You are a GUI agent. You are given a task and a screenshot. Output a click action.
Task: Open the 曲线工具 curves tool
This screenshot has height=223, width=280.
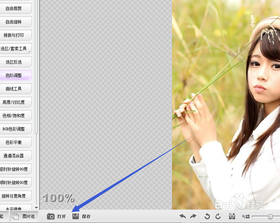tap(15, 89)
